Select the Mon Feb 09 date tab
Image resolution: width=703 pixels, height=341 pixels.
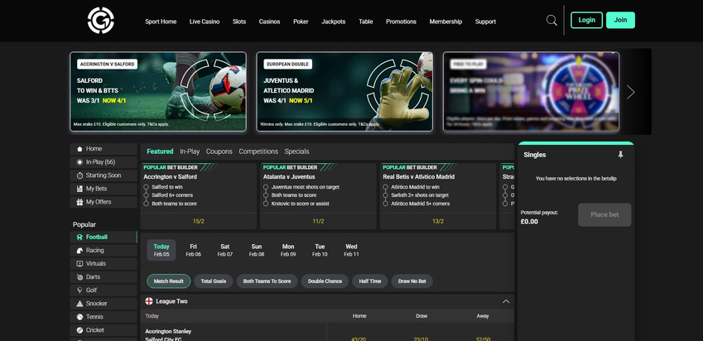coord(288,250)
